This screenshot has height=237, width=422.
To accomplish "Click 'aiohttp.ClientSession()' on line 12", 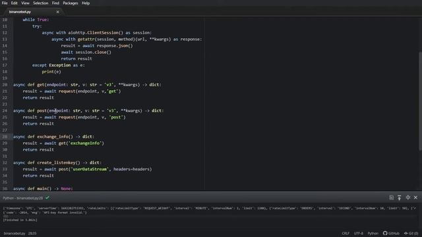I will point(96,32).
